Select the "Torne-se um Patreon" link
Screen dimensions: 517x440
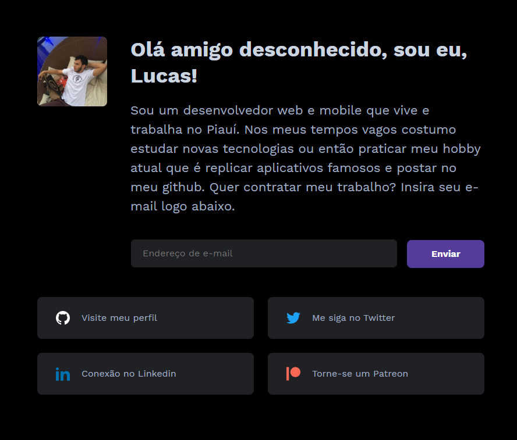tap(376, 374)
